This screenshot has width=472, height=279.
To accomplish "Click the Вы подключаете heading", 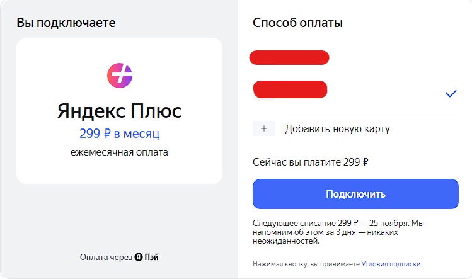I will point(66,23).
